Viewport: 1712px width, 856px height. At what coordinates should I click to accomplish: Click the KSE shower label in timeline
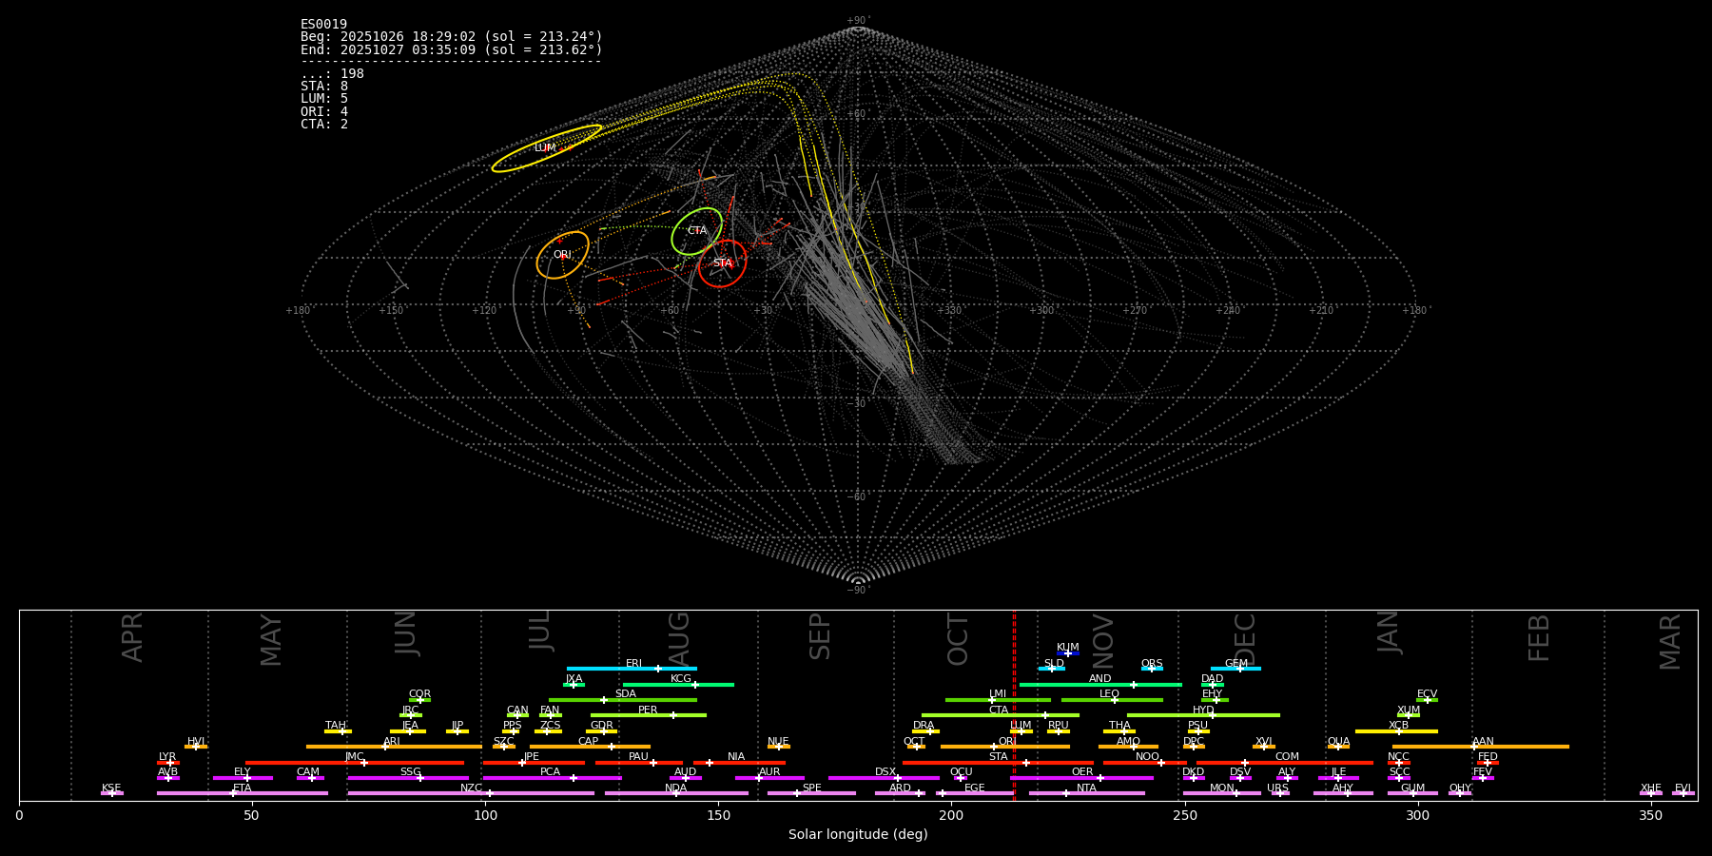click(x=111, y=788)
